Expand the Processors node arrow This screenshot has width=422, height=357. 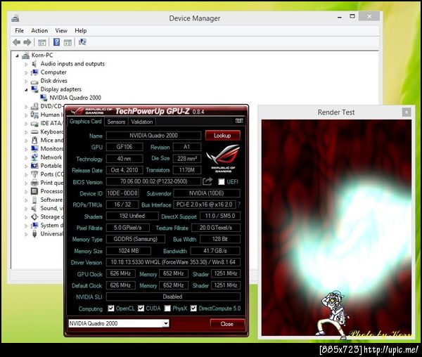[x=26, y=192]
